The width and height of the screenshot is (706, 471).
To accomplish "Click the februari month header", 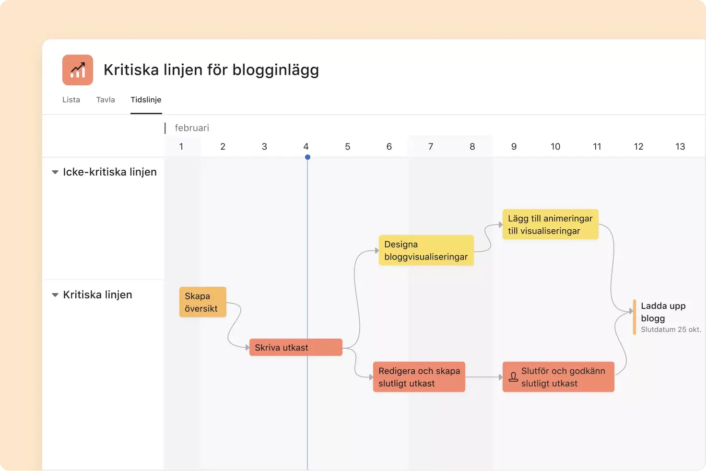I will click(x=191, y=128).
